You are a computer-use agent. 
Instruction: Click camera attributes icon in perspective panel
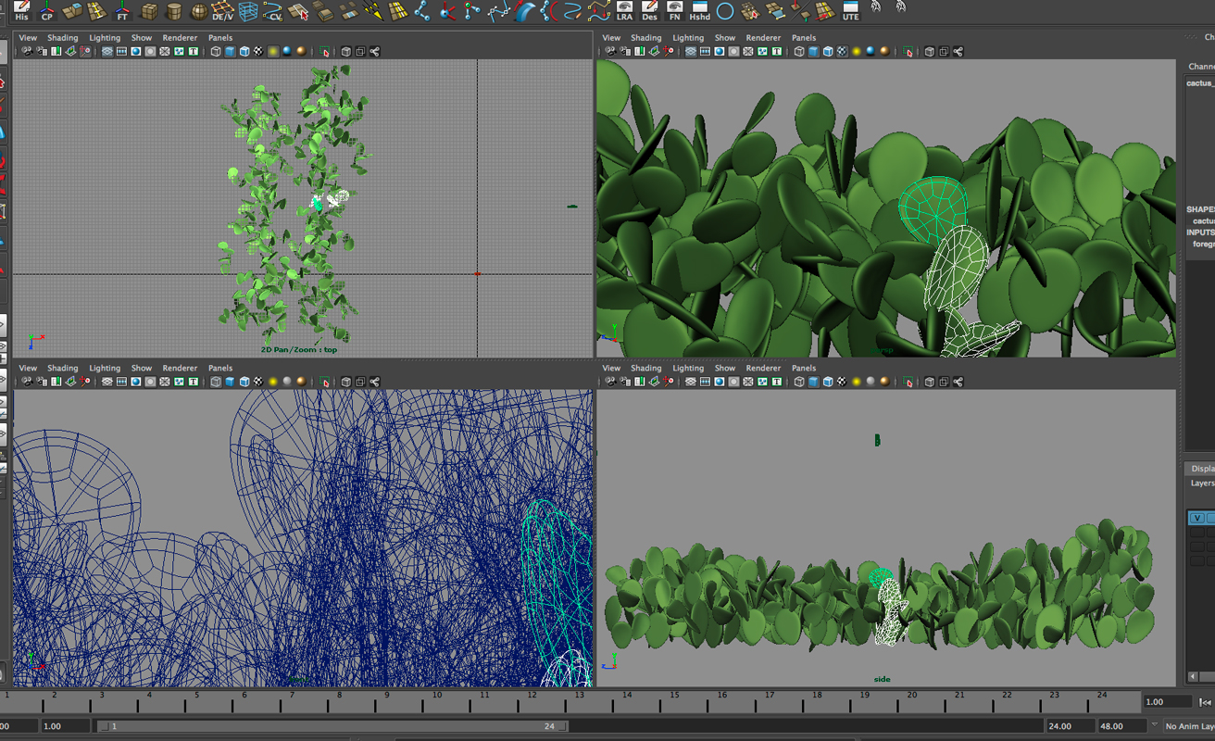[x=625, y=52]
